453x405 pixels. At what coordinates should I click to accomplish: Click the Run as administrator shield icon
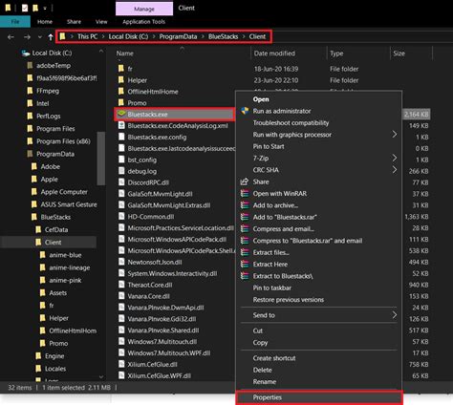(245, 111)
